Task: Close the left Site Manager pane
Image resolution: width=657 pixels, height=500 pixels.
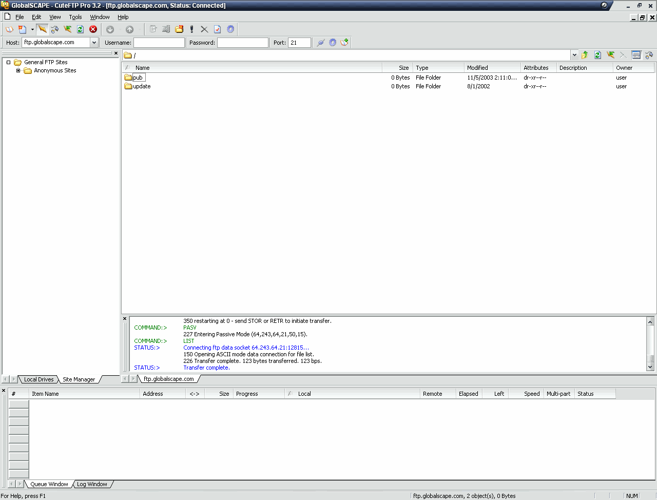Action: (x=116, y=53)
